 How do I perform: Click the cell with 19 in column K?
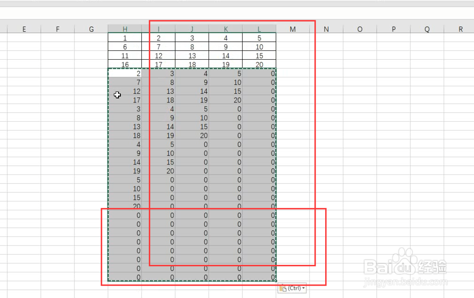(x=226, y=64)
